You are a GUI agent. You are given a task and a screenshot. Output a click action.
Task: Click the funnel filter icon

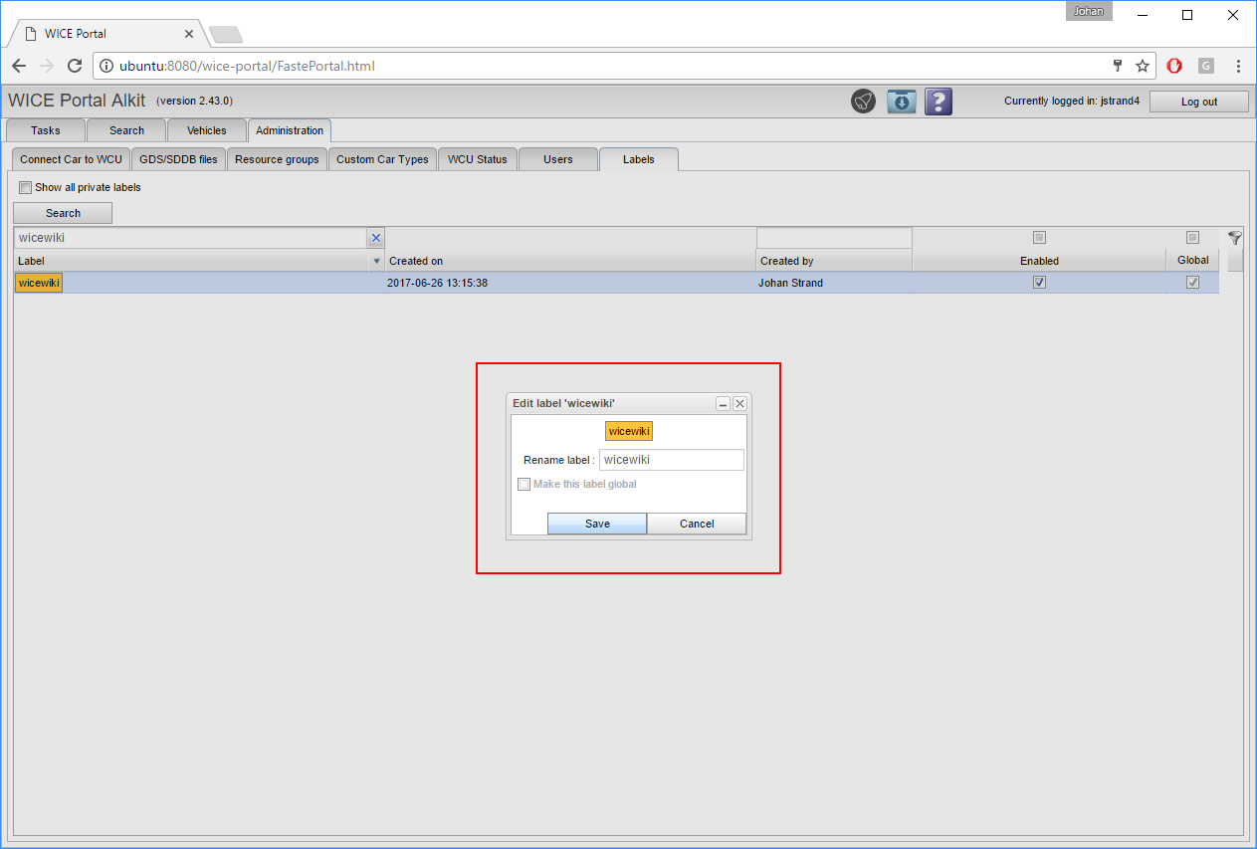(x=1234, y=238)
